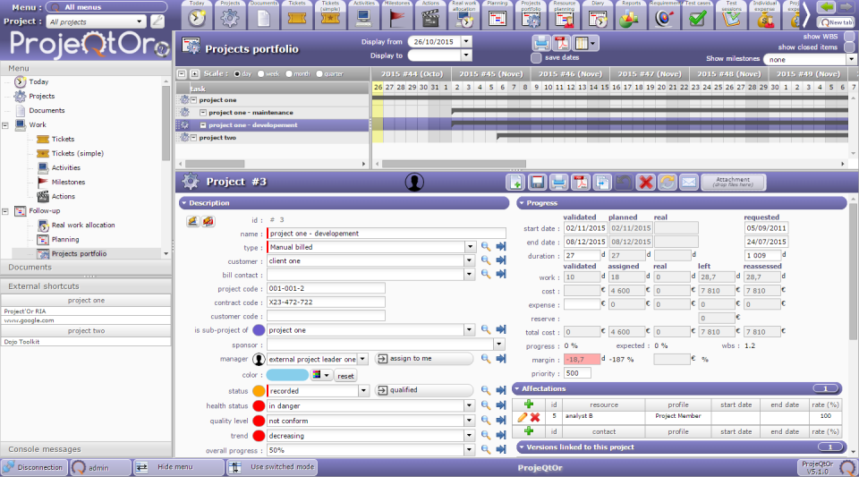Click Use switched mode button
Image resolution: width=859 pixels, height=477 pixels.
tap(272, 467)
